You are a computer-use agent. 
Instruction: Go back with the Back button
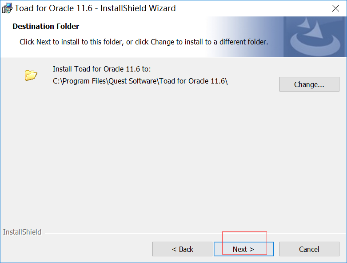coord(182,249)
